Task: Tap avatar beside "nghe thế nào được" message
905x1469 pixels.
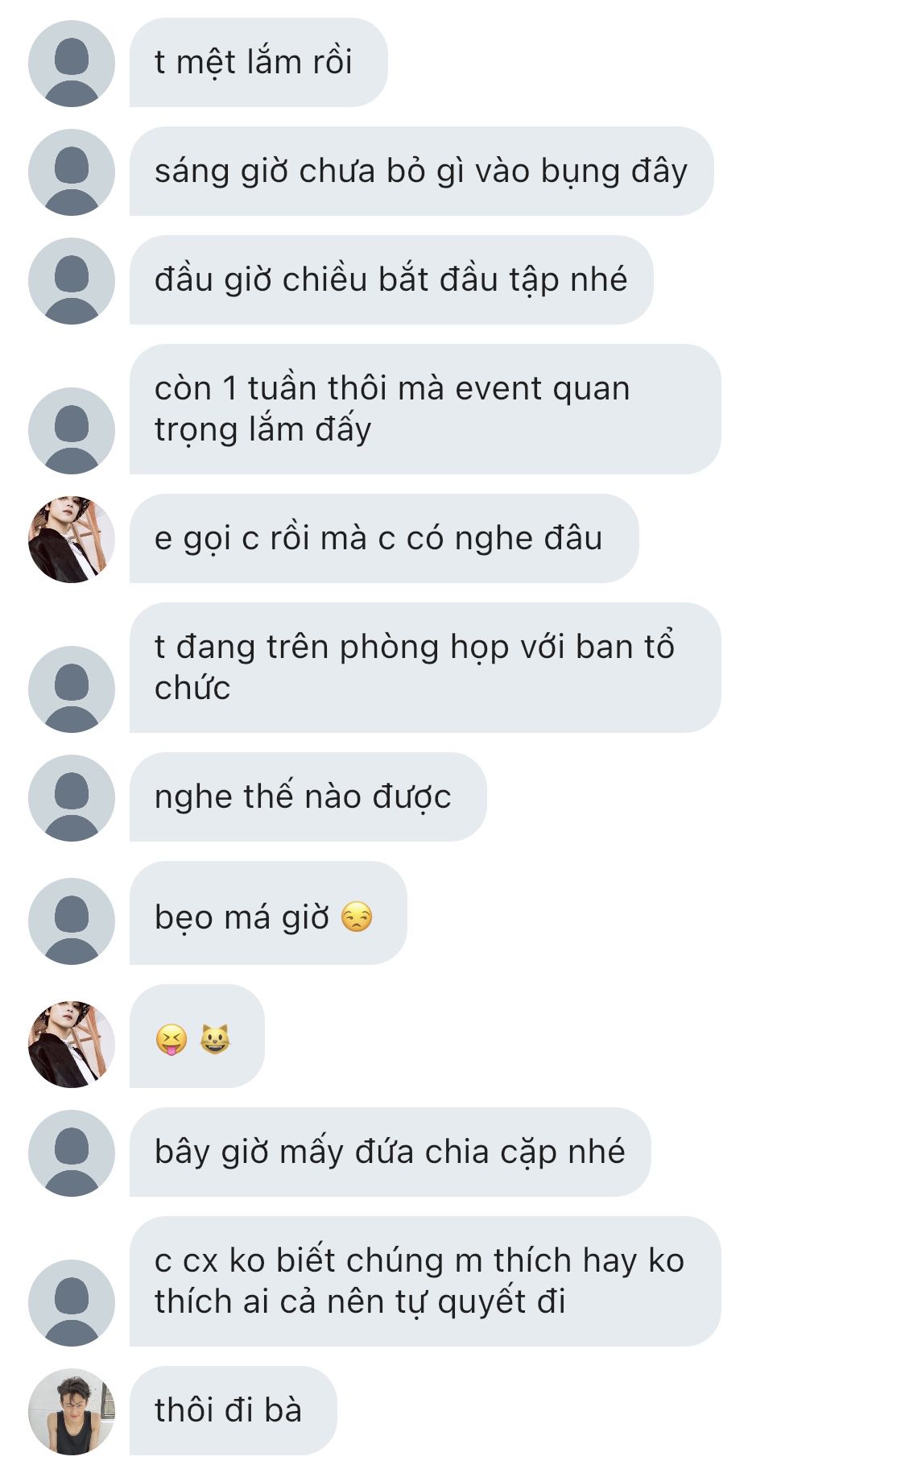Action: (x=72, y=798)
